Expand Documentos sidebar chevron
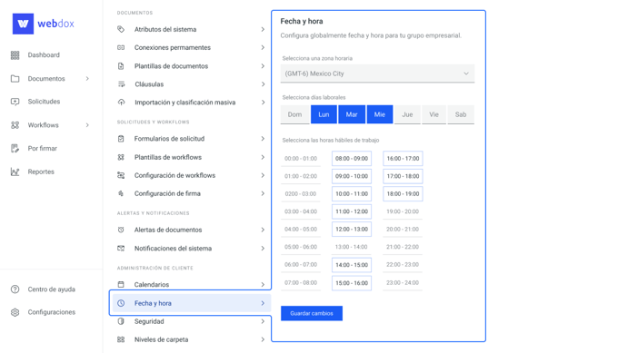The height and width of the screenshot is (353, 618). (87, 79)
